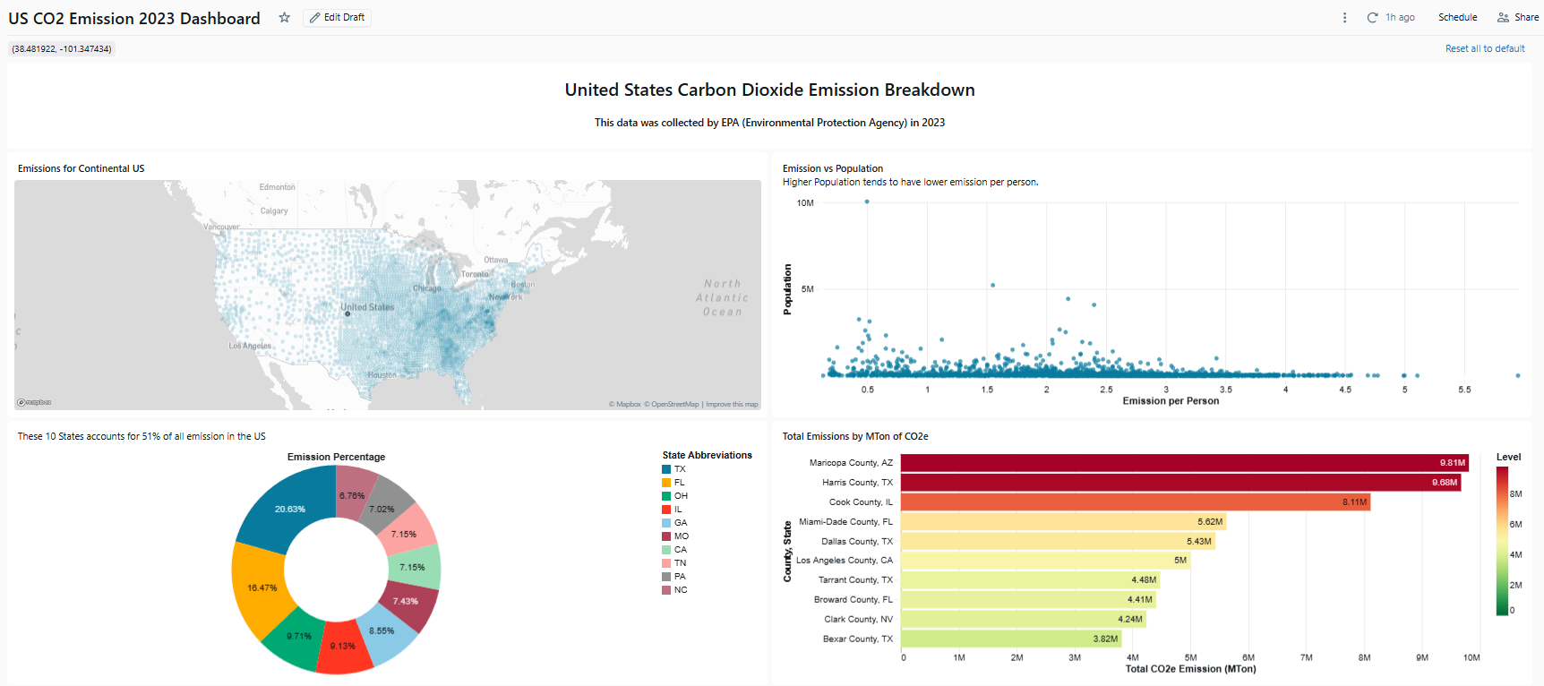Toggle the CA legend entry
Image resolution: width=1544 pixels, height=686 pixels.
[x=681, y=550]
